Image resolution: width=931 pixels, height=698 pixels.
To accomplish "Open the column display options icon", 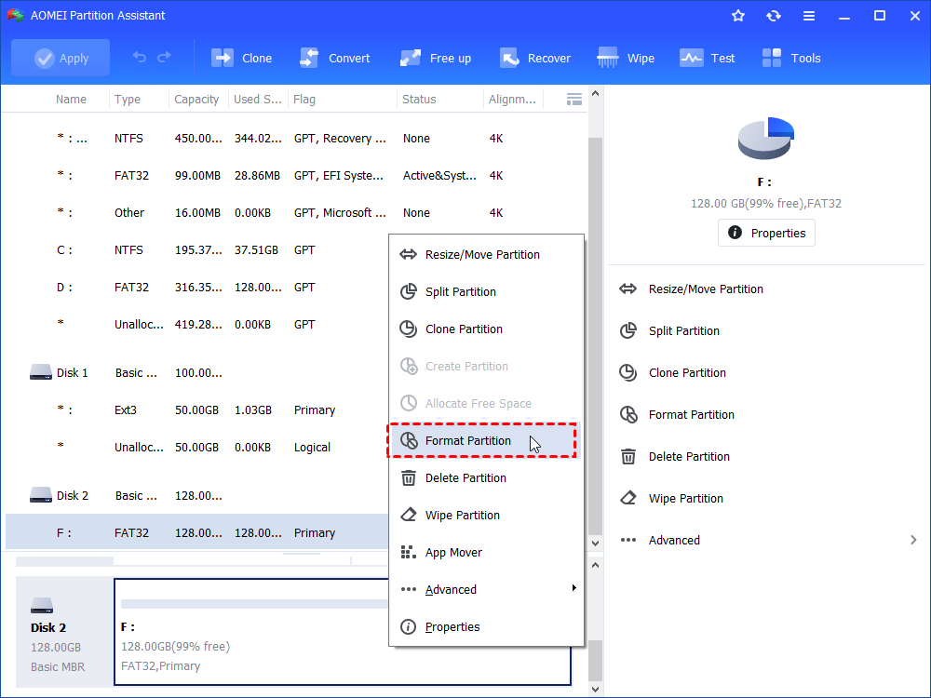I will pyautogui.click(x=574, y=98).
